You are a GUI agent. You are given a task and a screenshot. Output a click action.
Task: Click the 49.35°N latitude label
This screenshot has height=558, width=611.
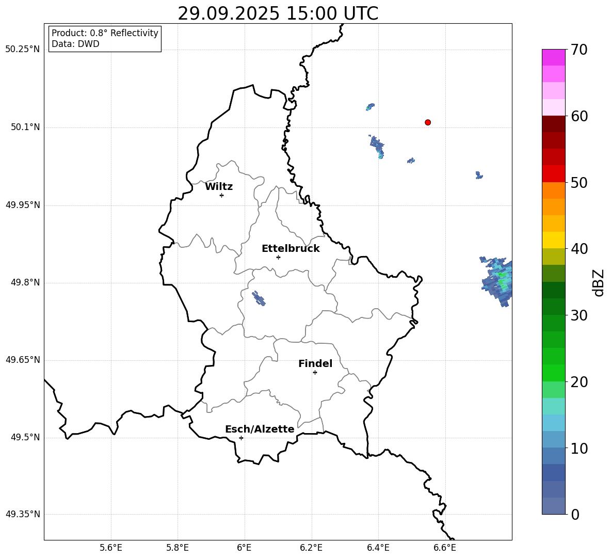(x=23, y=514)
